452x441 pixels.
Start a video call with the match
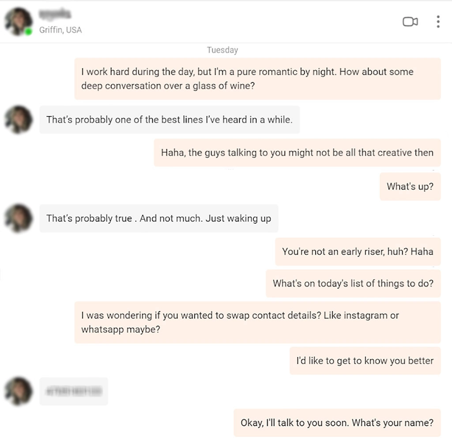[x=410, y=21]
